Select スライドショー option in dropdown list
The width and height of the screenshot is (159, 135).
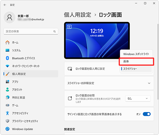coord(136,69)
